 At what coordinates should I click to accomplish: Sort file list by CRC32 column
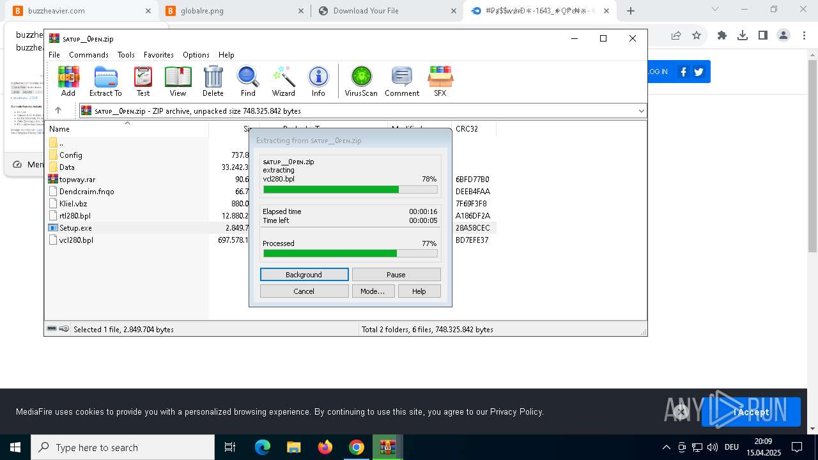point(474,129)
